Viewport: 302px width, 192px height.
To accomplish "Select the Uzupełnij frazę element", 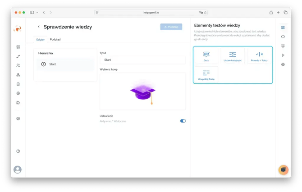I will [x=206, y=74].
